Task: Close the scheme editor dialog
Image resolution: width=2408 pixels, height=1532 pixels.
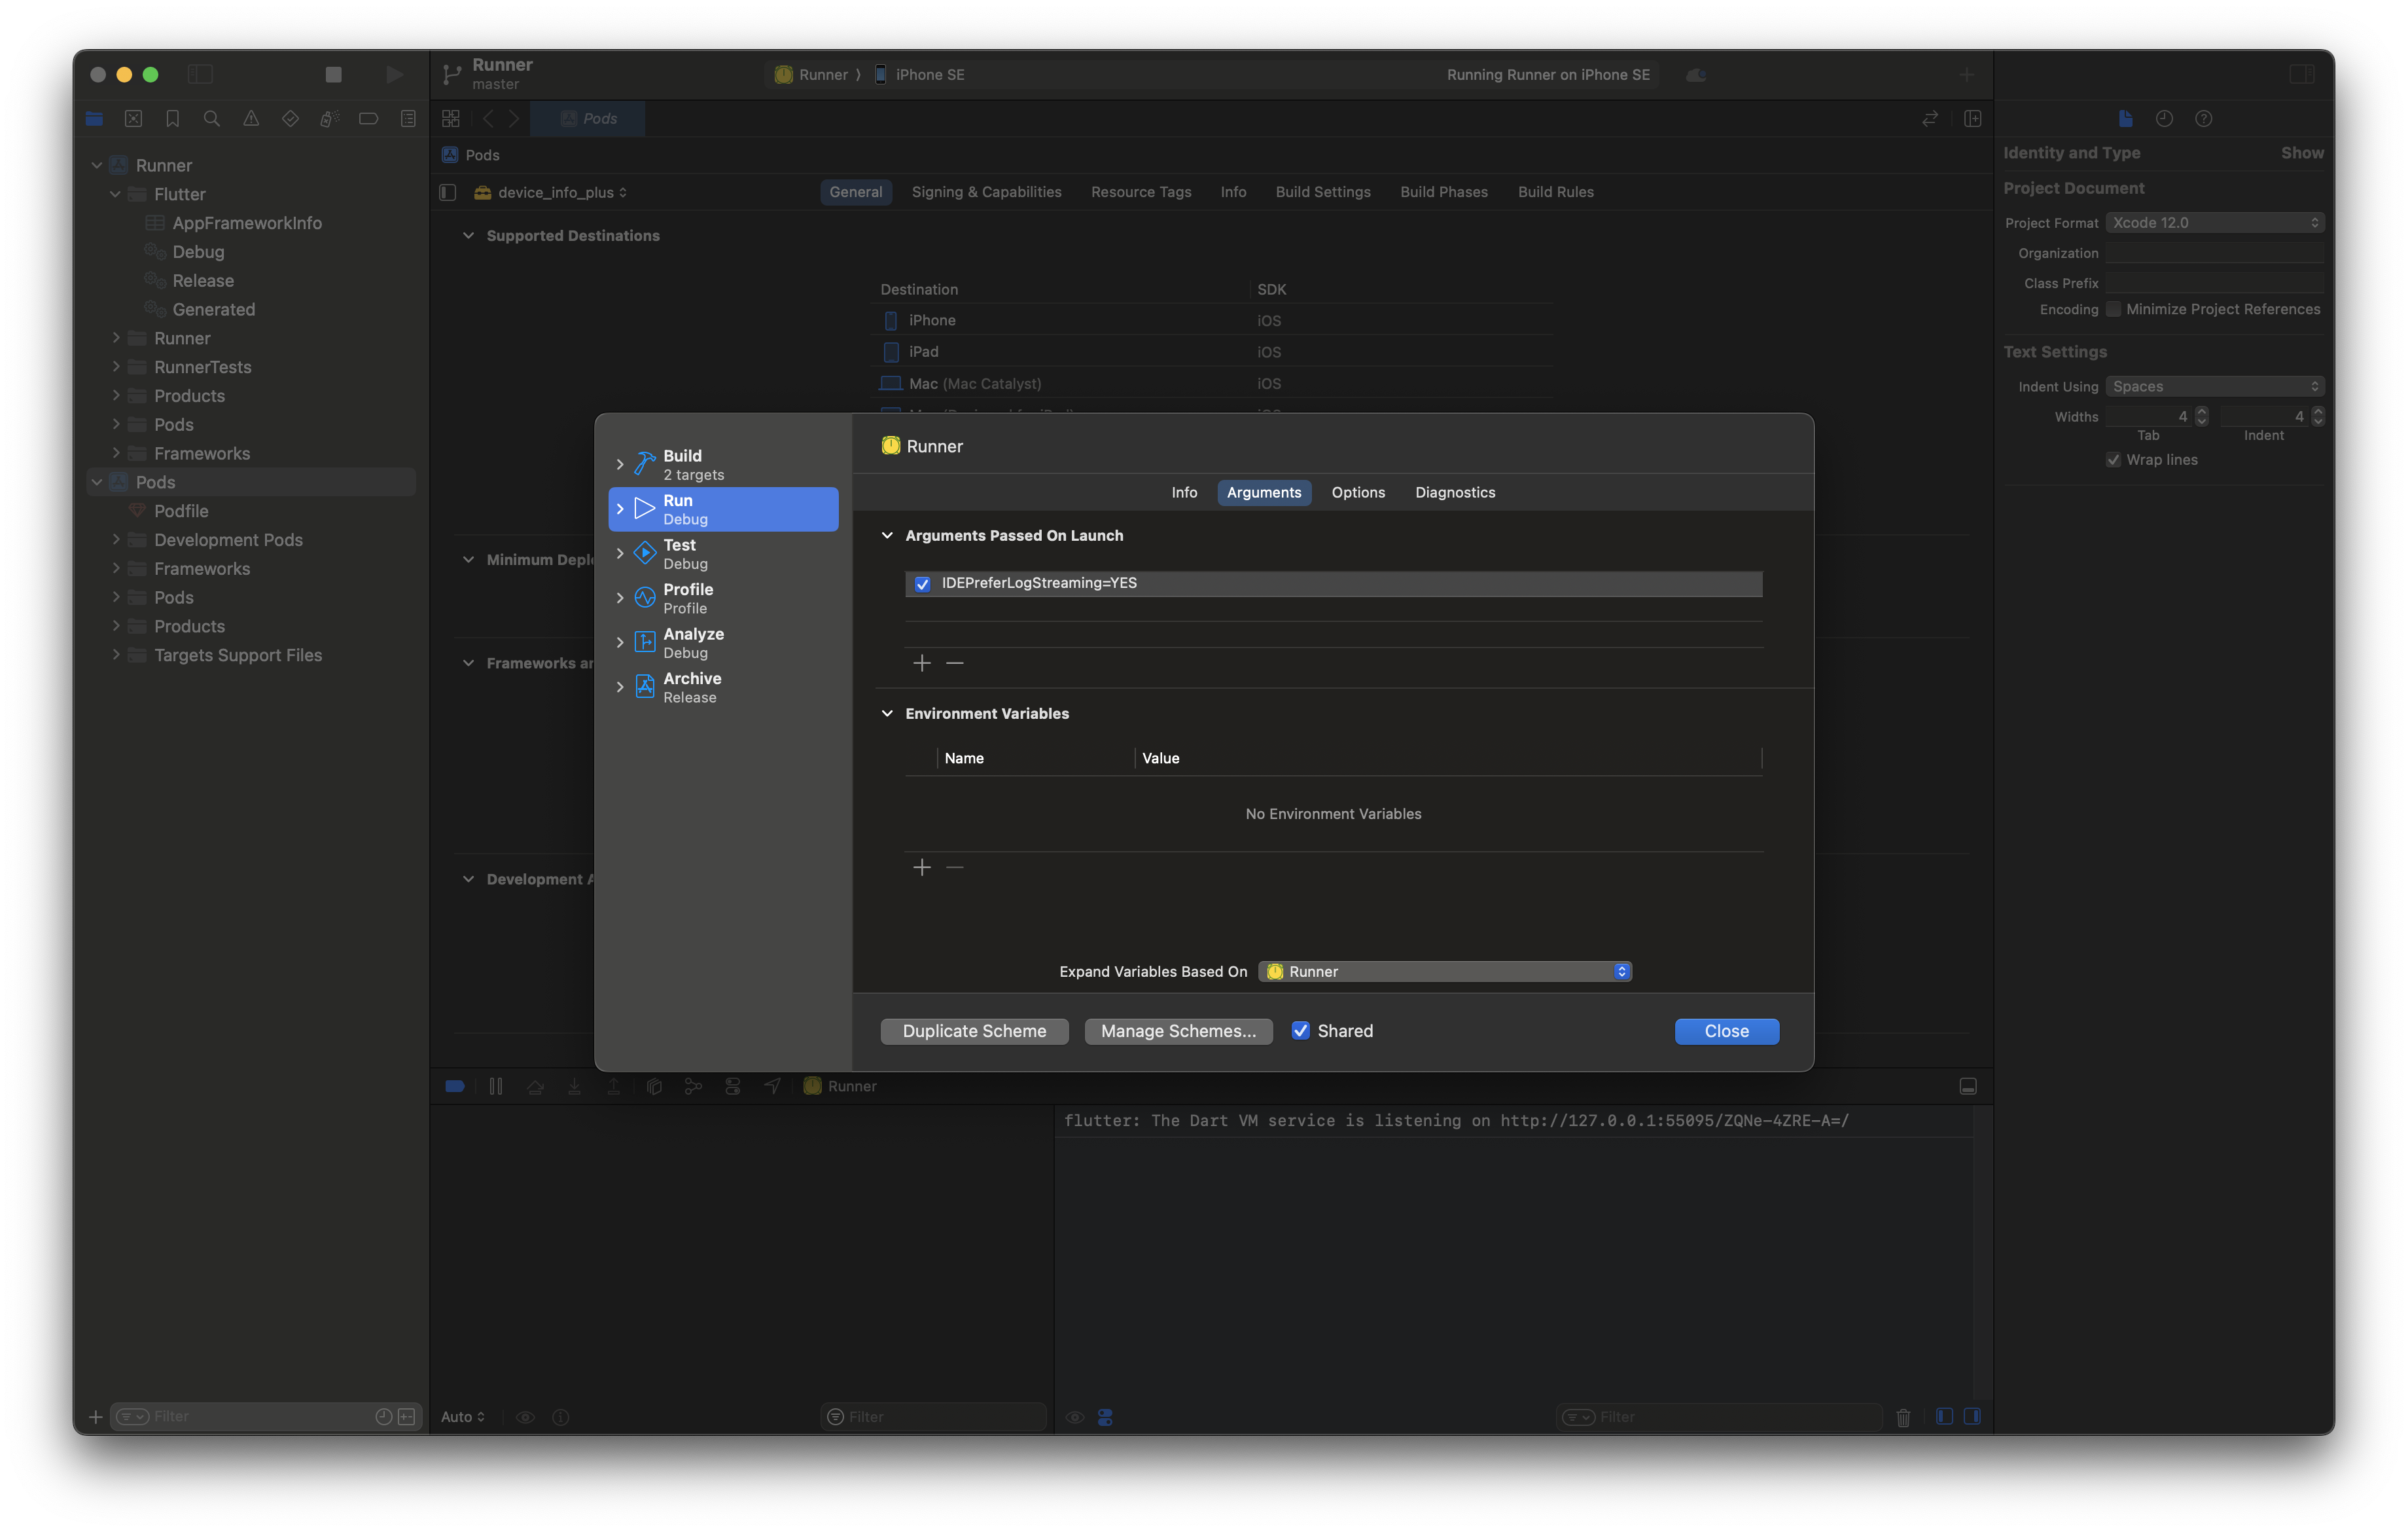Action: coord(1726,1030)
